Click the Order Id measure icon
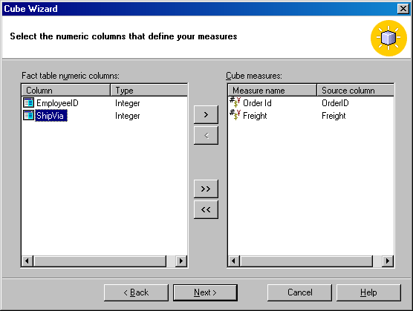The height and width of the screenshot is (311, 413). (235, 102)
